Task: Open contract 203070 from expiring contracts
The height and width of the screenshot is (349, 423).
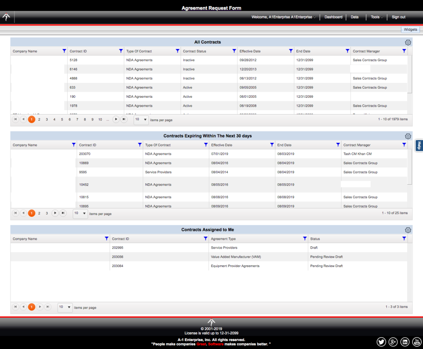Action: click(85, 154)
